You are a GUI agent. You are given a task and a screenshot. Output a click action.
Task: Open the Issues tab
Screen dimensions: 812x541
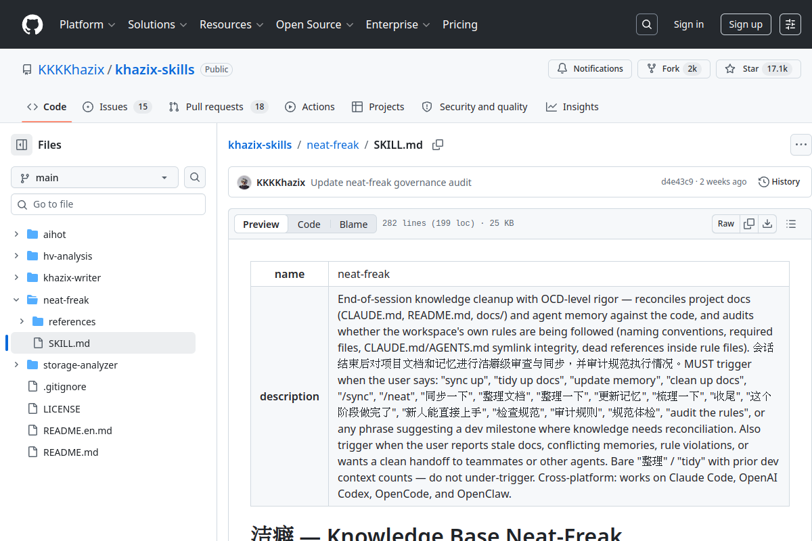pyautogui.click(x=116, y=107)
